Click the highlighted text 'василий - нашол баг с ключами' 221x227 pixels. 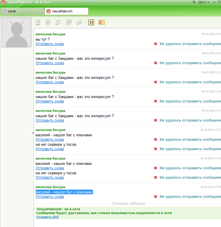point(64,192)
